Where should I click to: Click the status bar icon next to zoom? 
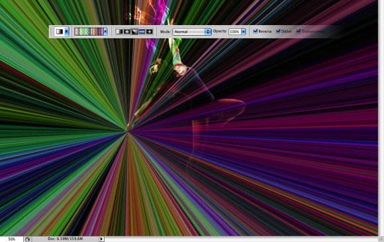point(27,239)
